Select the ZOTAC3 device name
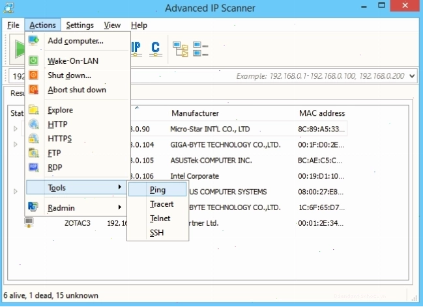423x307 pixels. click(78, 223)
